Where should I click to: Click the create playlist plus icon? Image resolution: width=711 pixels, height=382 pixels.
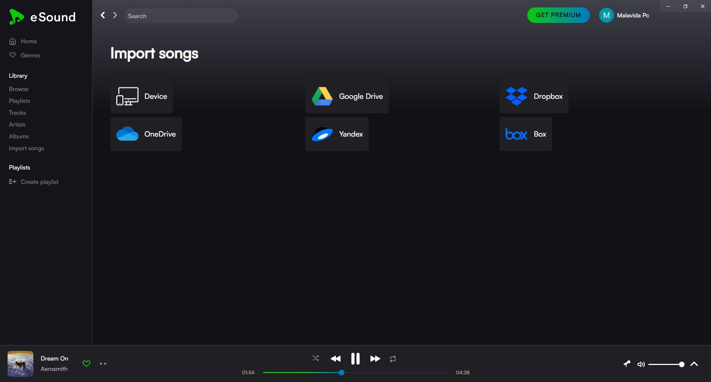tap(13, 182)
